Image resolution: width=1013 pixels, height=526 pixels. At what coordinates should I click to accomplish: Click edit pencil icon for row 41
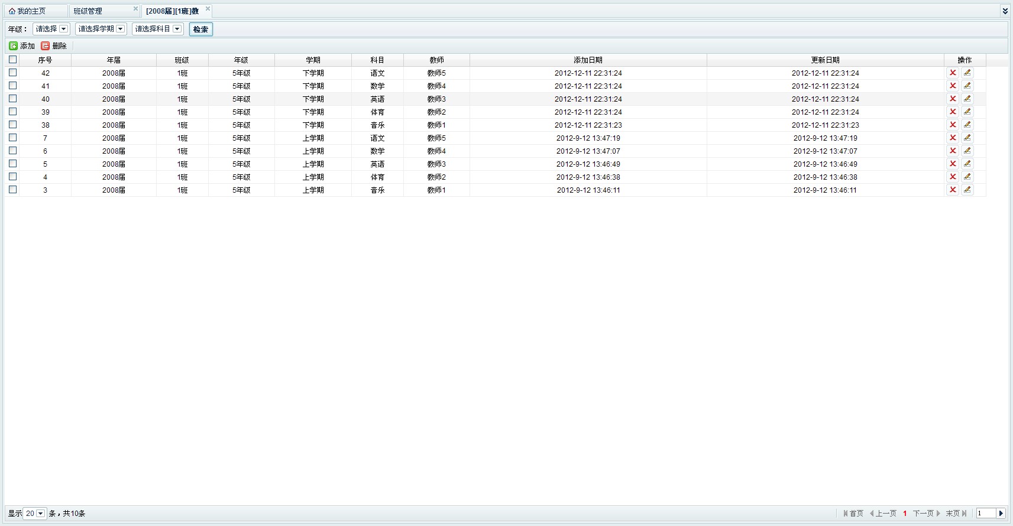[x=967, y=86]
